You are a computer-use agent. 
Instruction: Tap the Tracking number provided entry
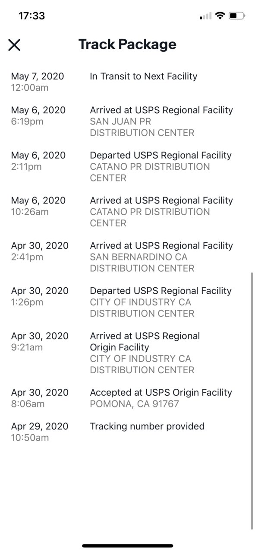[x=147, y=426]
